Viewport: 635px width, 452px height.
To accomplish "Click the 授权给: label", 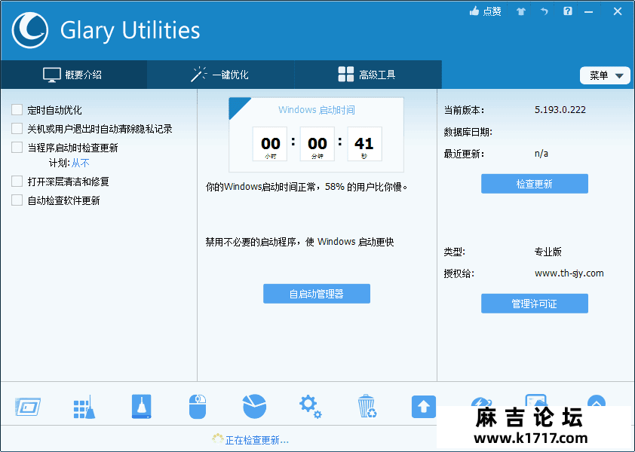I will 459,273.
